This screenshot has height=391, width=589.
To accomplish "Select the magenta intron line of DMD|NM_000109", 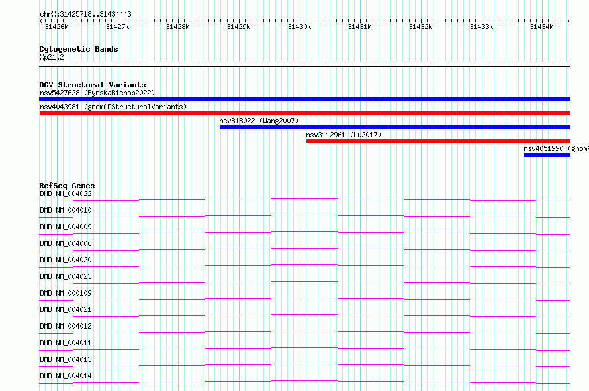I will (x=304, y=298).
